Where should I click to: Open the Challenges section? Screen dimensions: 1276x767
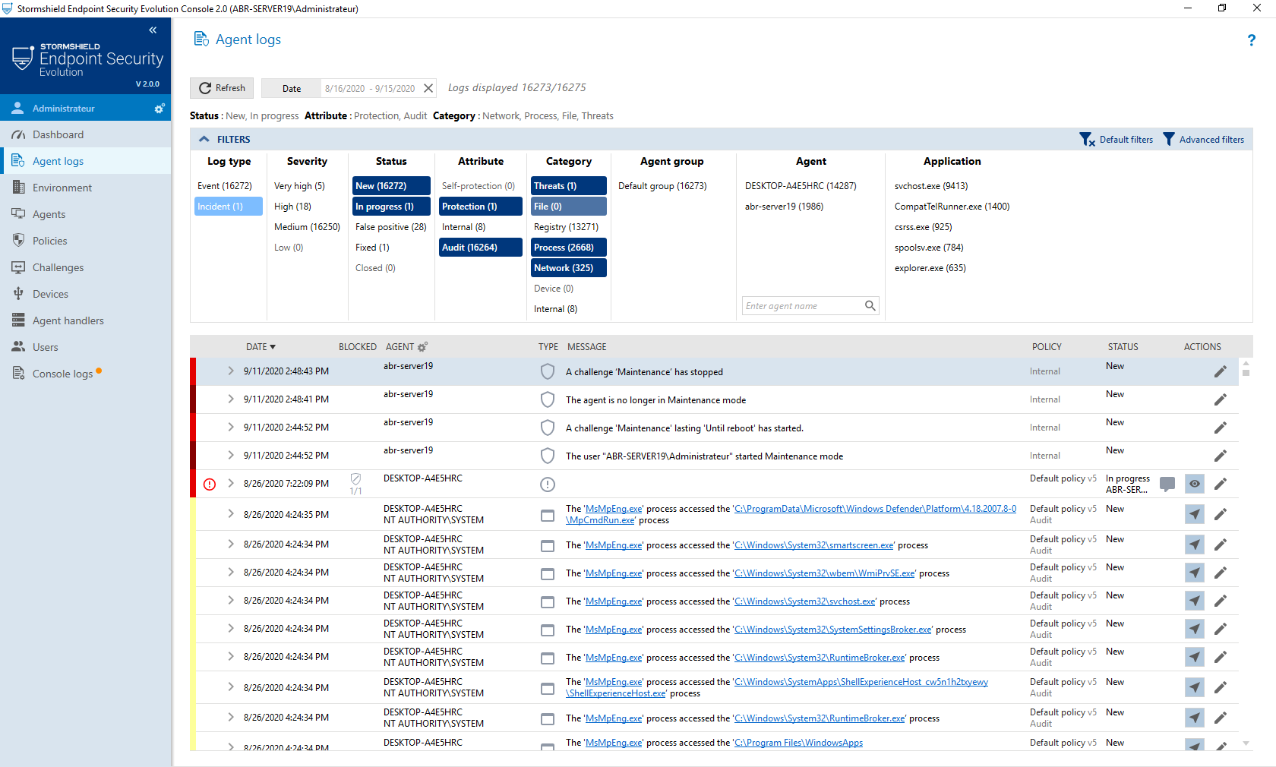(x=58, y=267)
